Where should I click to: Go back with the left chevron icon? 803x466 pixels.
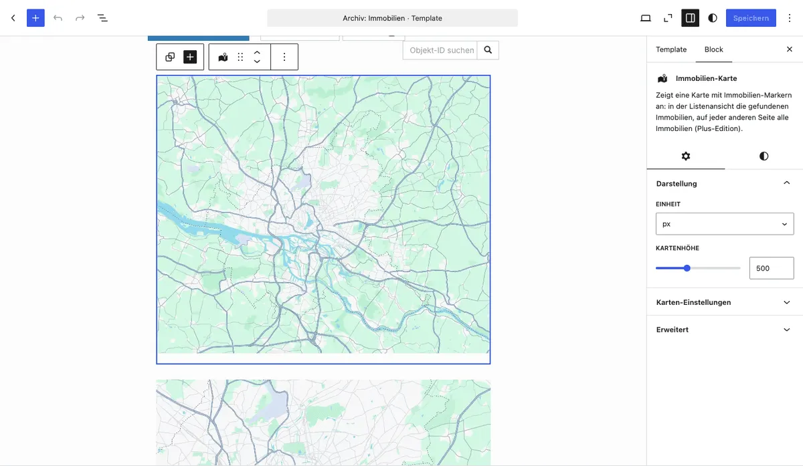tap(13, 18)
